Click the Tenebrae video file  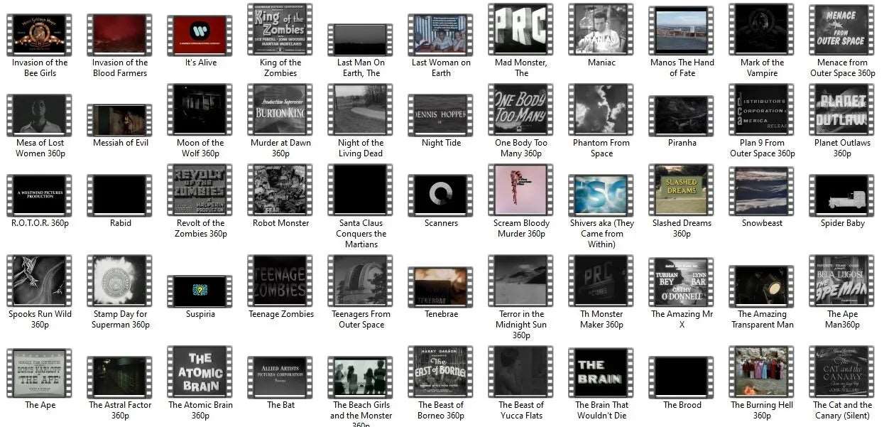pyautogui.click(x=441, y=286)
